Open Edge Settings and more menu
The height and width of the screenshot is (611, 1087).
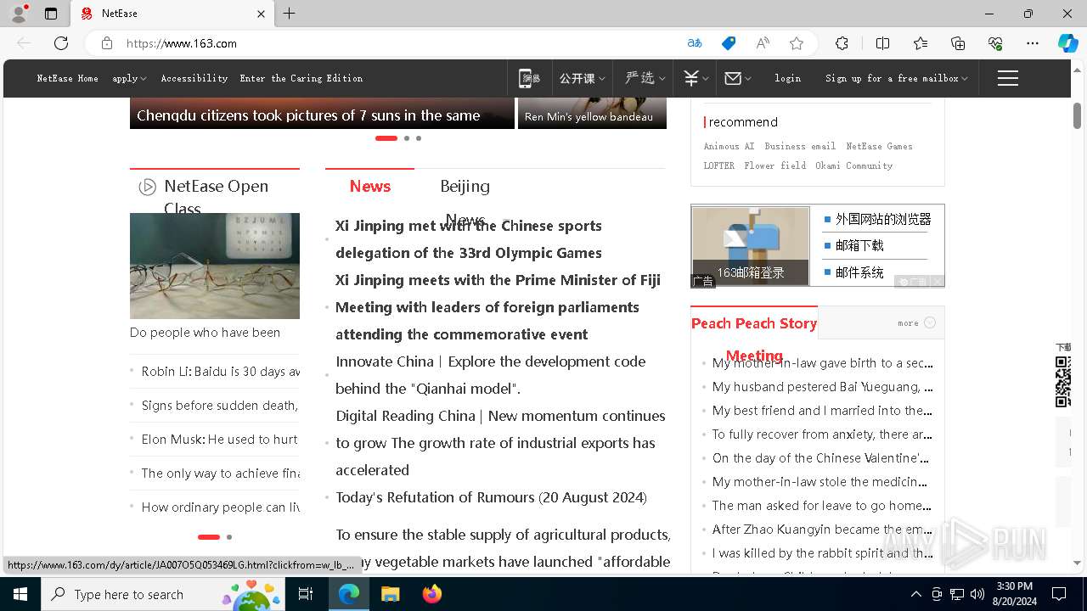pos(1033,43)
